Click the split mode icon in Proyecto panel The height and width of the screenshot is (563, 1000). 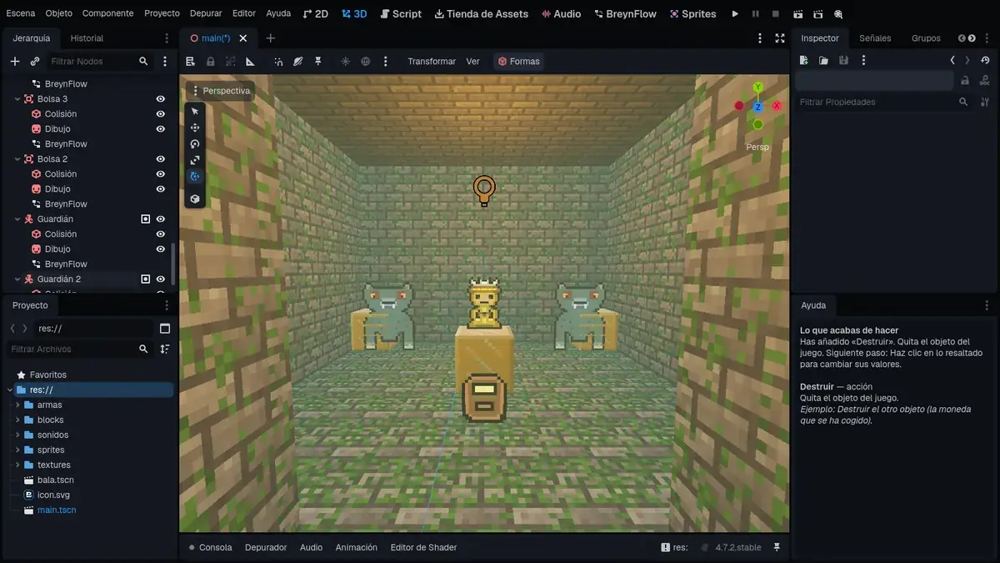click(x=165, y=329)
